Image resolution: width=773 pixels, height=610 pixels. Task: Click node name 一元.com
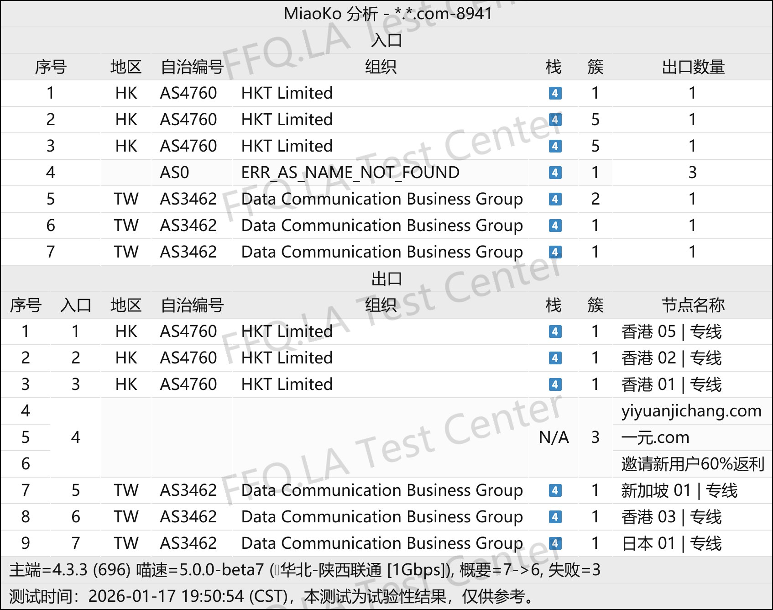click(x=655, y=437)
